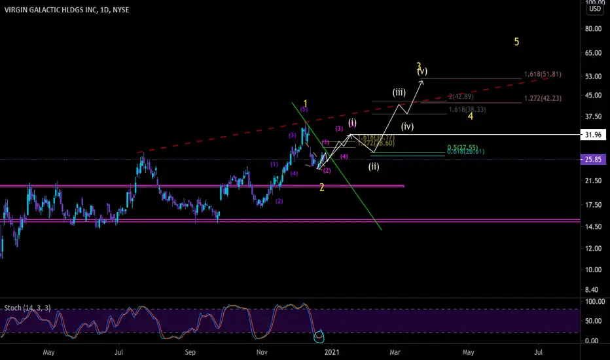Click the 17.50 price axis value
Screen dimensions: 610x360
[x=593, y=205]
